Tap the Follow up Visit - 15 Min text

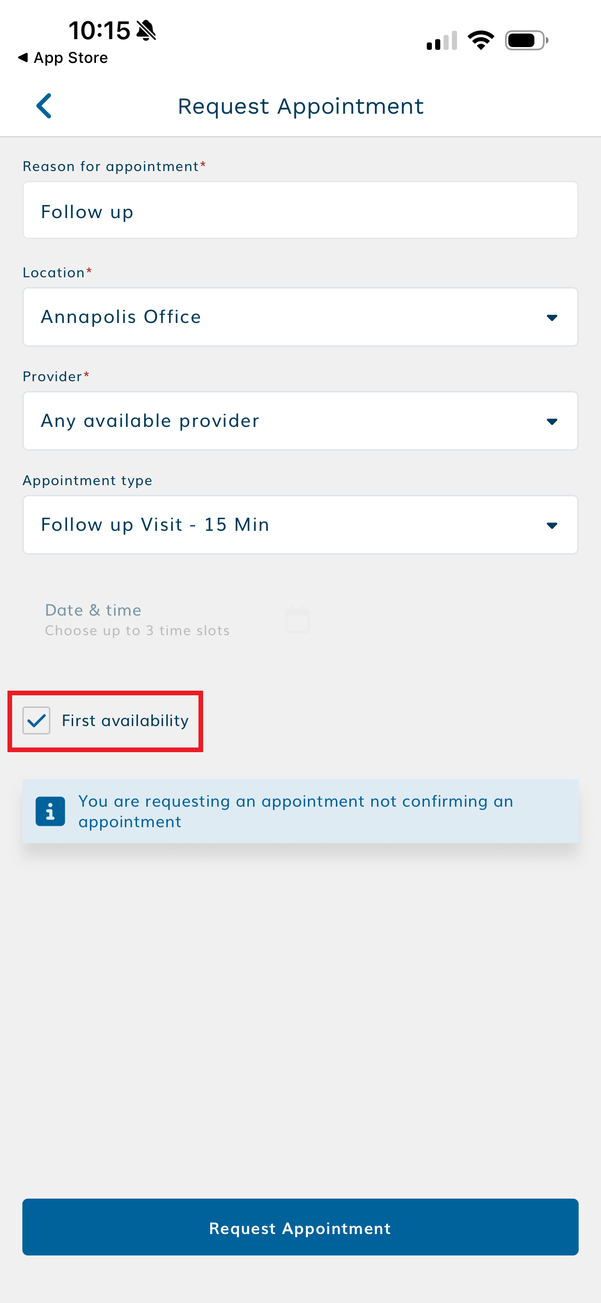click(x=155, y=525)
